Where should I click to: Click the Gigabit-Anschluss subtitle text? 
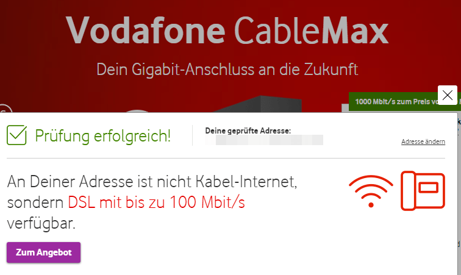click(227, 70)
